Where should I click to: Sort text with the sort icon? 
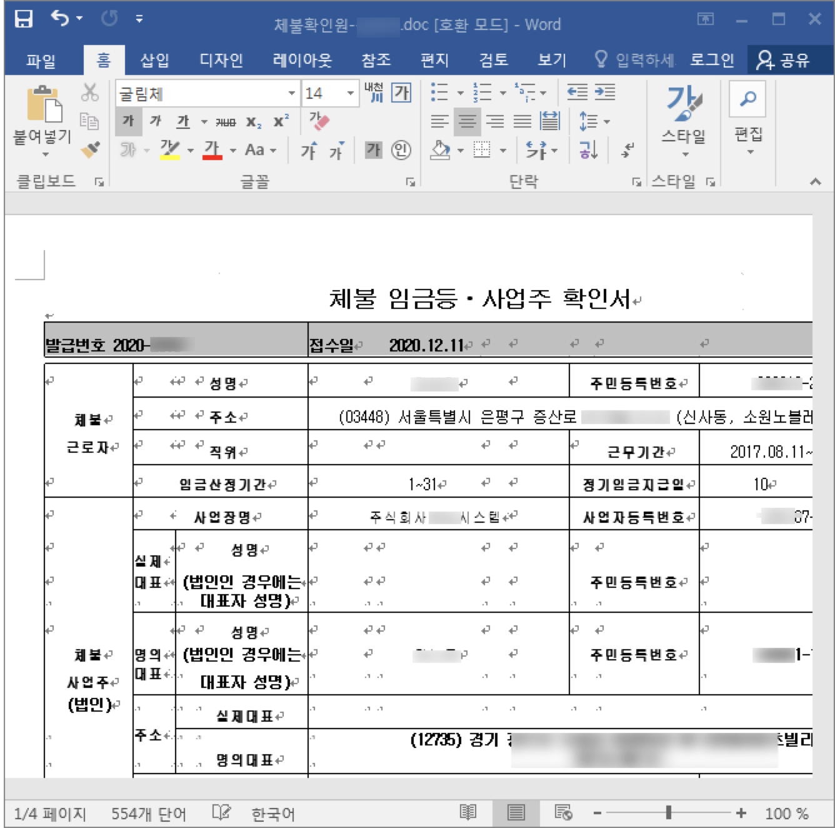point(588,150)
